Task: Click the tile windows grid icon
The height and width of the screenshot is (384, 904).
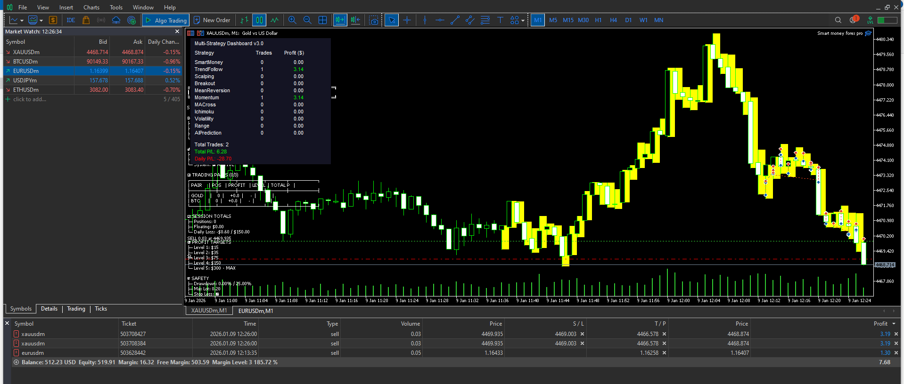Action: (323, 20)
